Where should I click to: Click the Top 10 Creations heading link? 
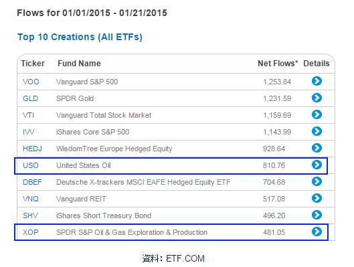tap(80, 37)
